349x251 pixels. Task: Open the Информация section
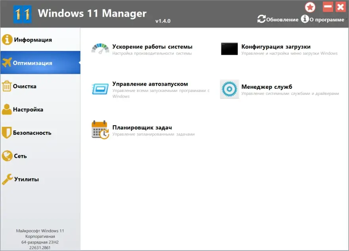click(x=40, y=40)
